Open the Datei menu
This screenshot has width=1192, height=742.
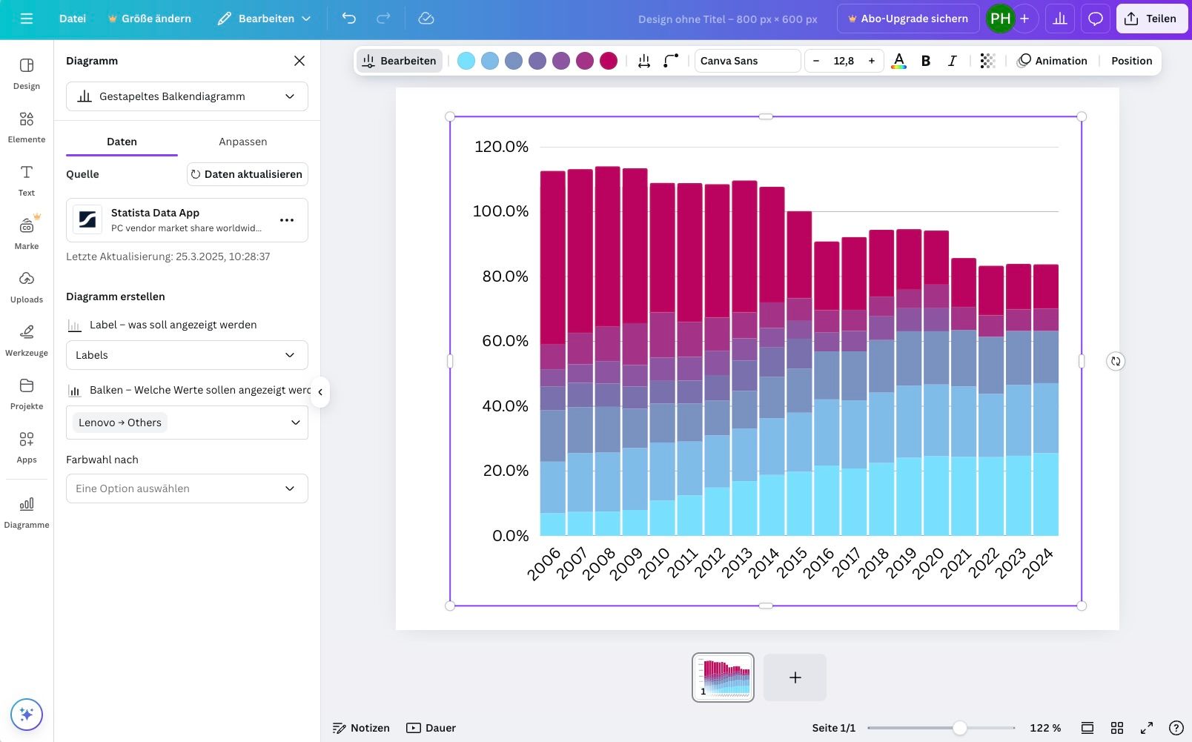[x=73, y=19]
